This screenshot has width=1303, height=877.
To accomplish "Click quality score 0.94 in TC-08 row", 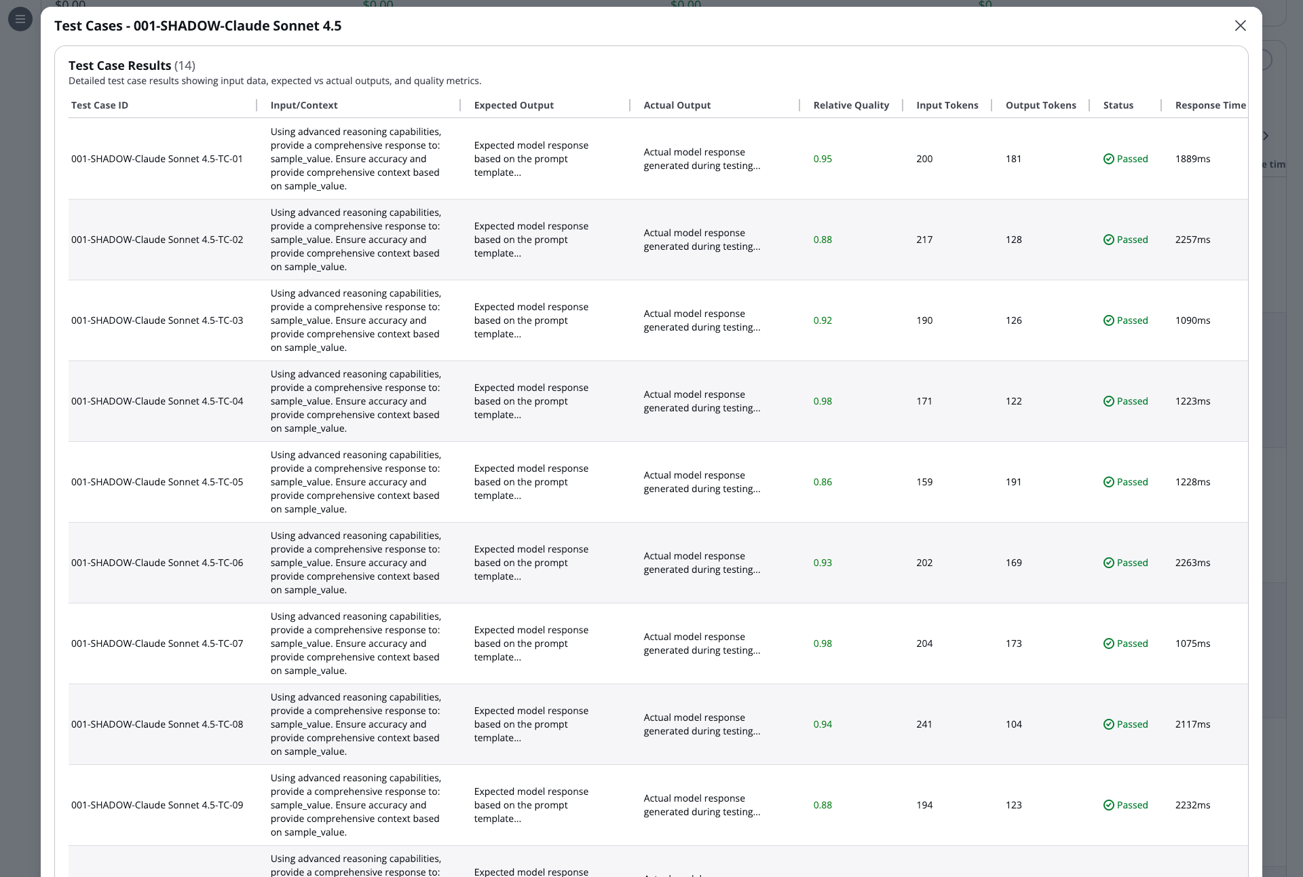I will pos(823,724).
